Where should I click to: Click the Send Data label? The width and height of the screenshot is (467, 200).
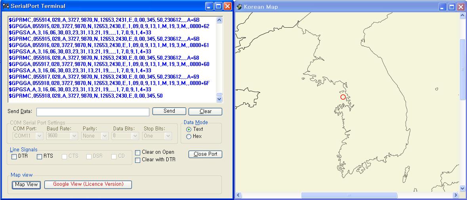(20, 111)
